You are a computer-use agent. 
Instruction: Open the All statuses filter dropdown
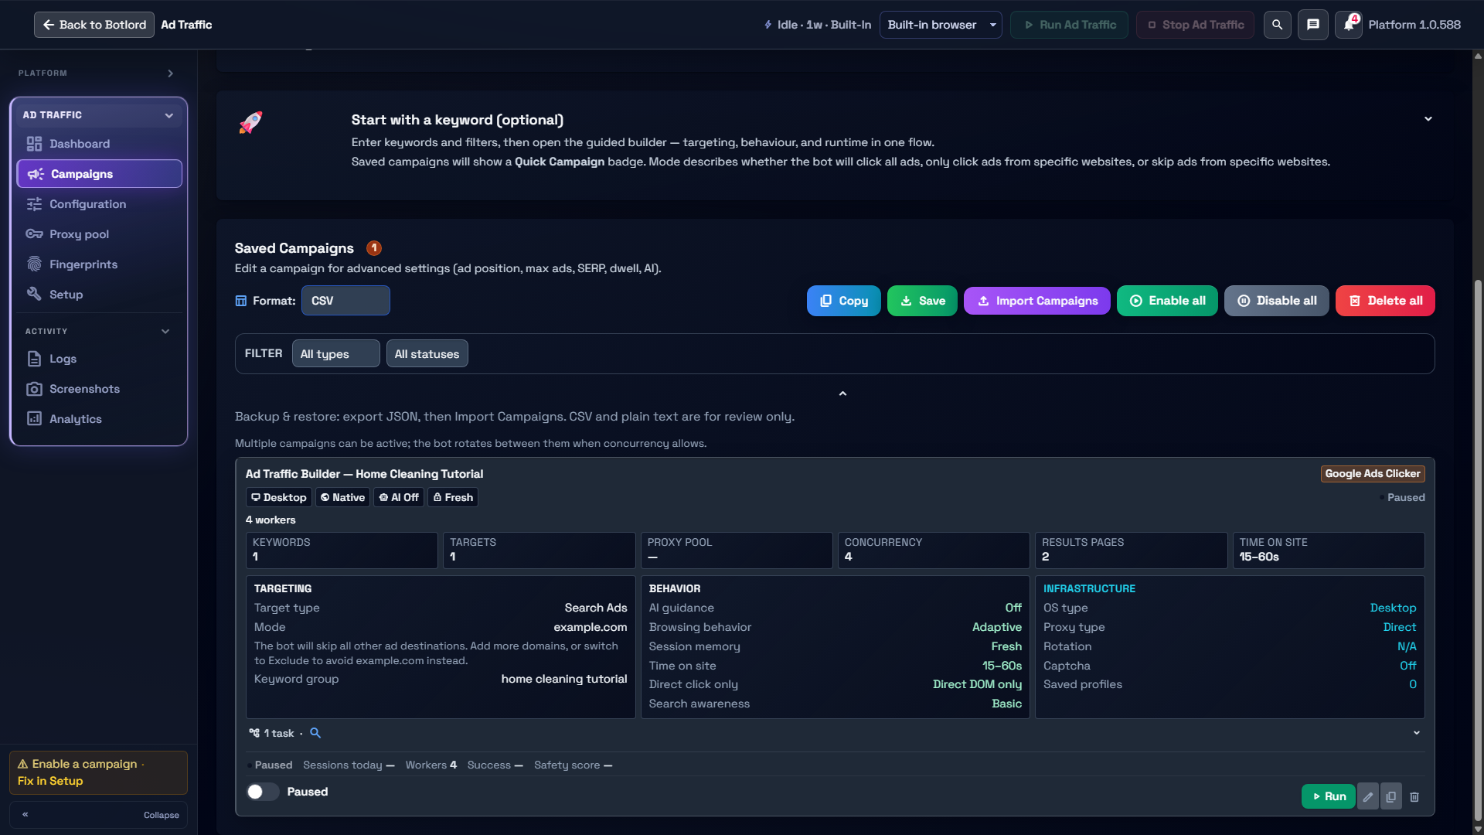tap(427, 354)
